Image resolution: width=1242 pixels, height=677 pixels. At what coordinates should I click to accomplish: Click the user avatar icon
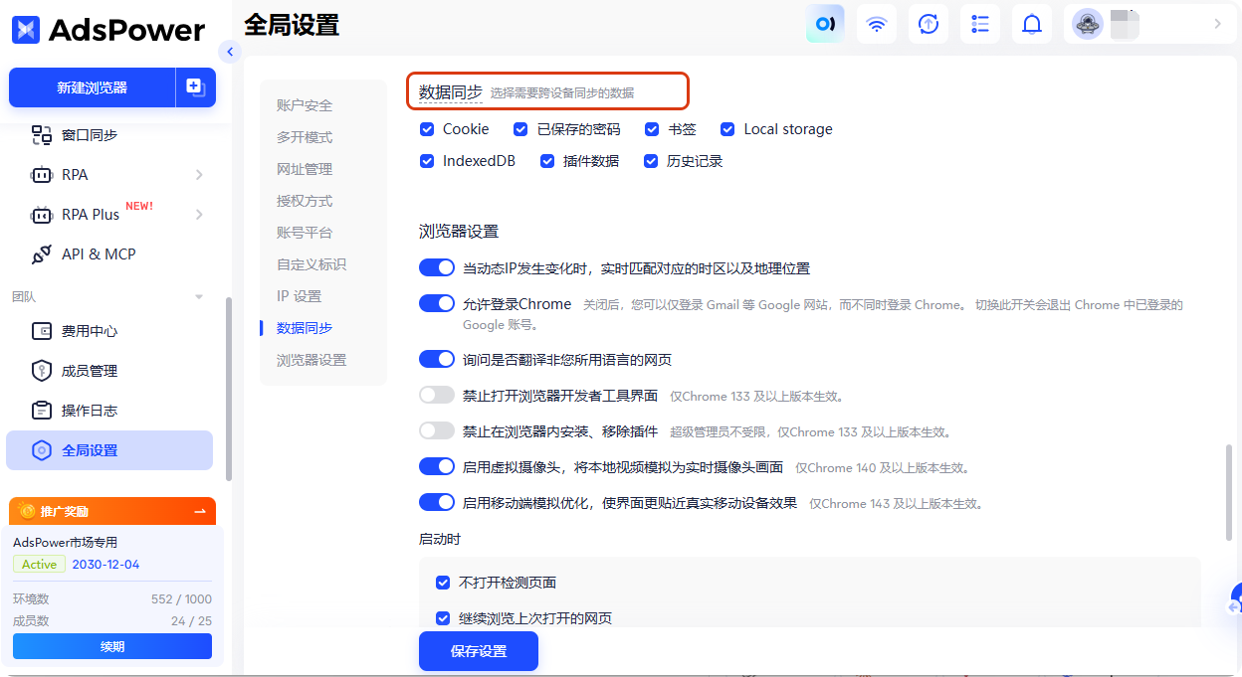click(1089, 24)
